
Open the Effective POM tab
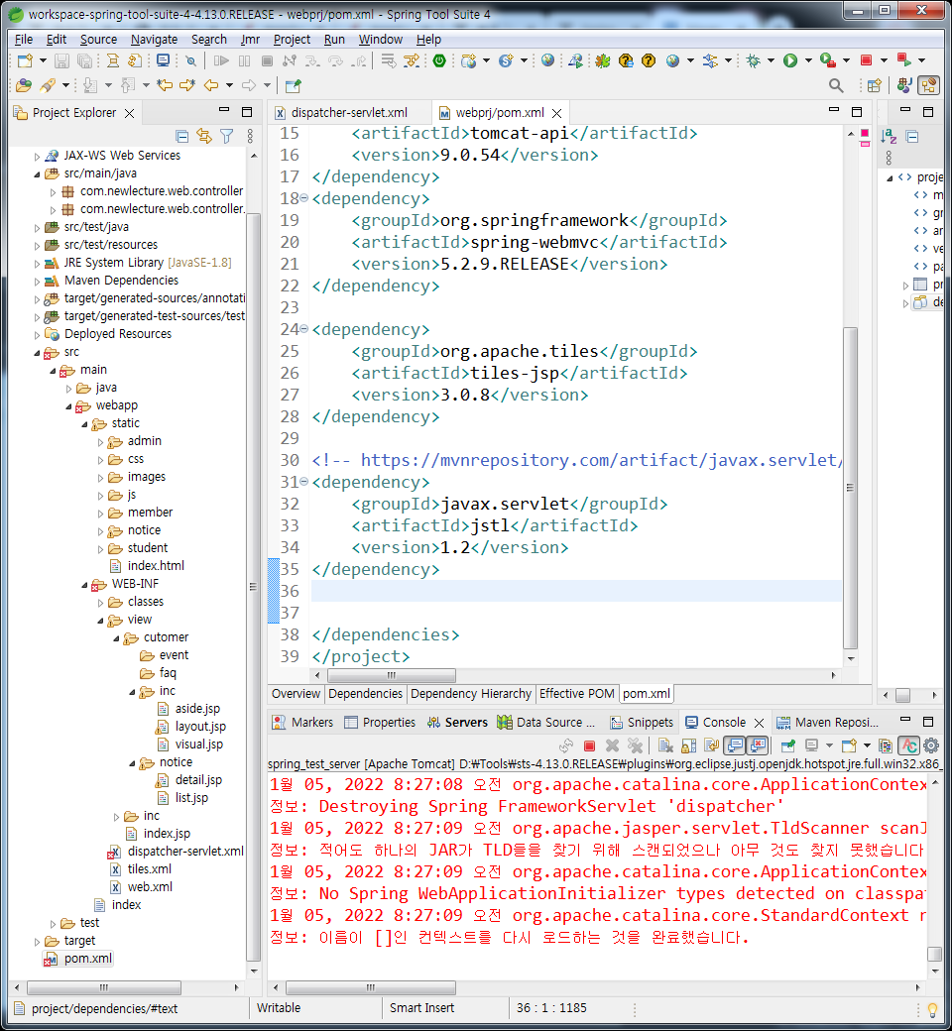(x=577, y=694)
